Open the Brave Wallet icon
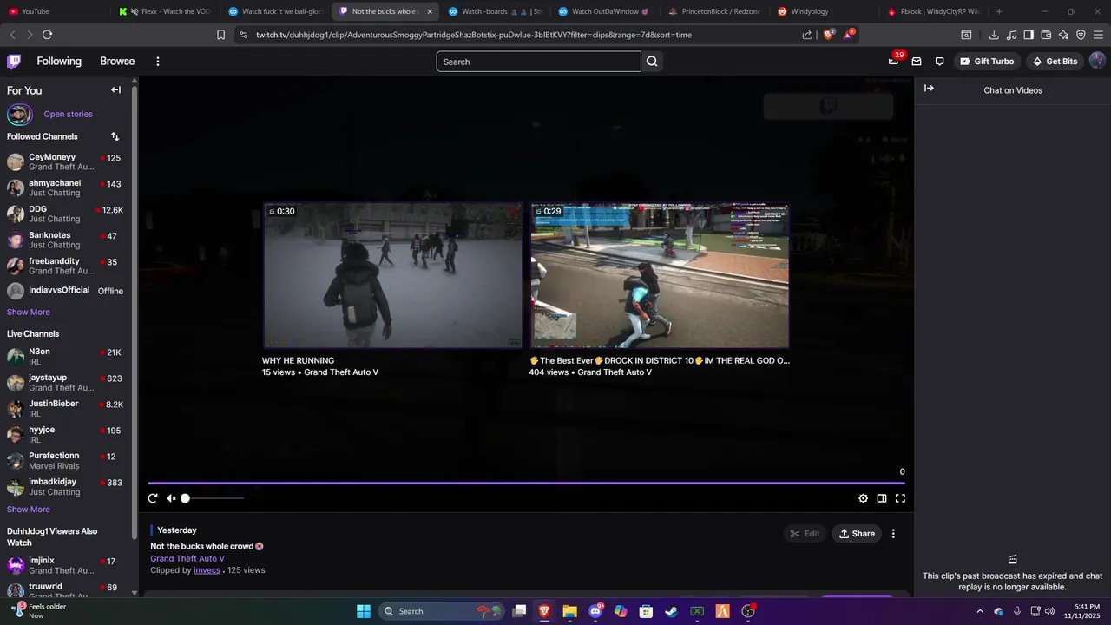The height and width of the screenshot is (625, 1111). click(x=1046, y=35)
